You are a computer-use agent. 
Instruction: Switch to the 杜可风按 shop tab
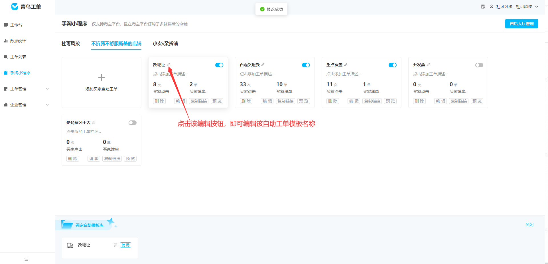[x=71, y=43]
